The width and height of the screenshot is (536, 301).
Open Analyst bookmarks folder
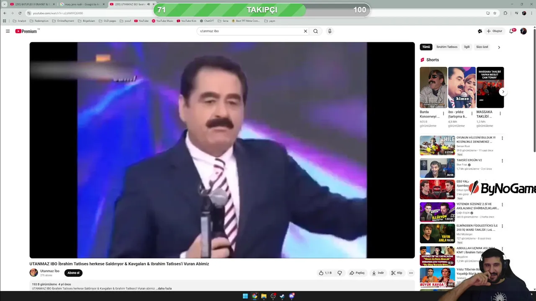tap(20, 21)
